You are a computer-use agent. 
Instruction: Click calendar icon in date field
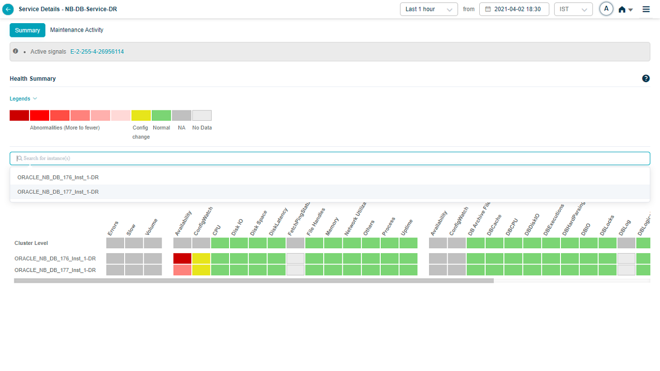click(x=488, y=9)
